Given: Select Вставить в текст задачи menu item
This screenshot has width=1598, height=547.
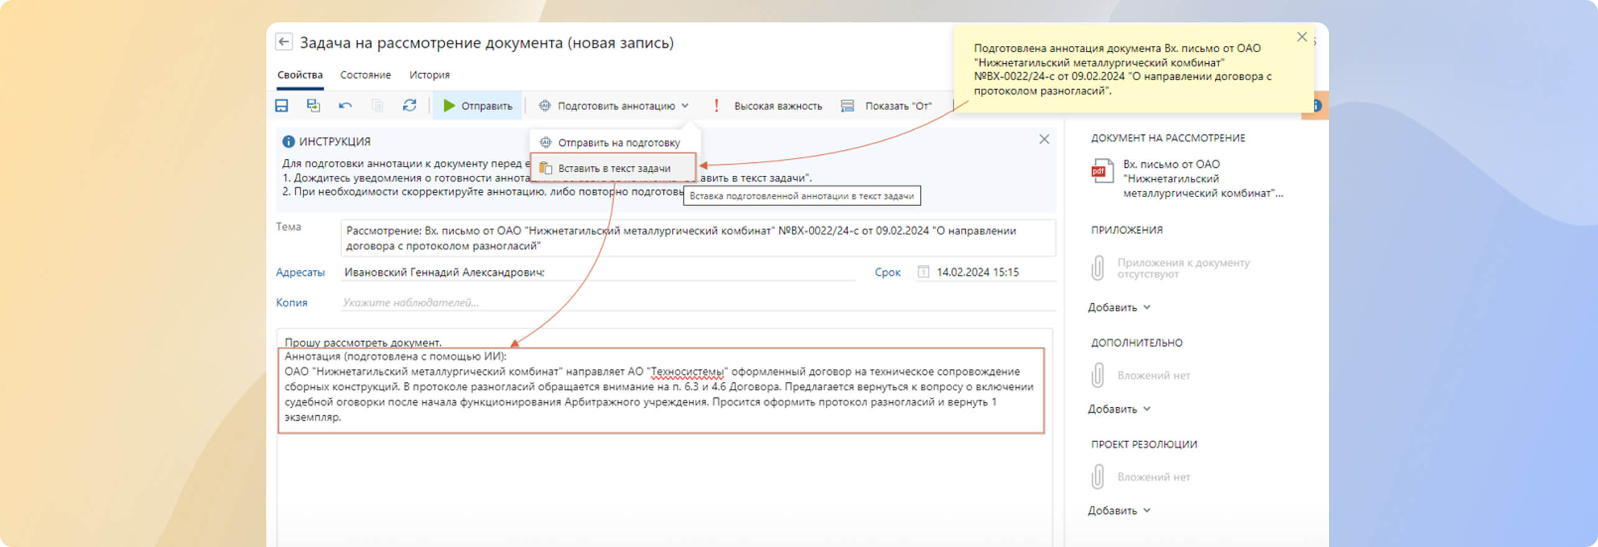Looking at the screenshot, I should pyautogui.click(x=613, y=168).
